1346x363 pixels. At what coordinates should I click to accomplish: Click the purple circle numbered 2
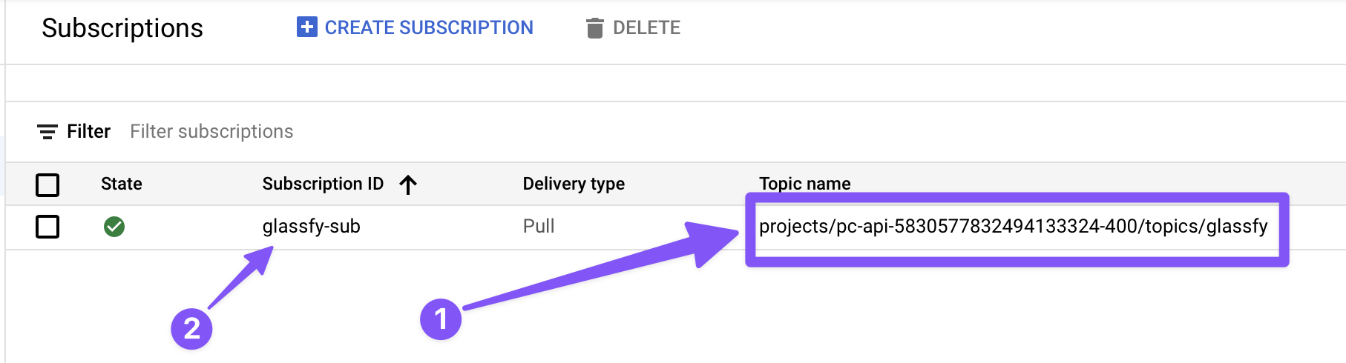pyautogui.click(x=191, y=328)
